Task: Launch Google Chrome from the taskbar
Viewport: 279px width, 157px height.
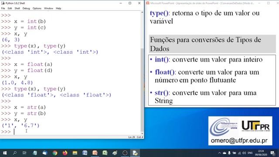Action: coord(55,153)
